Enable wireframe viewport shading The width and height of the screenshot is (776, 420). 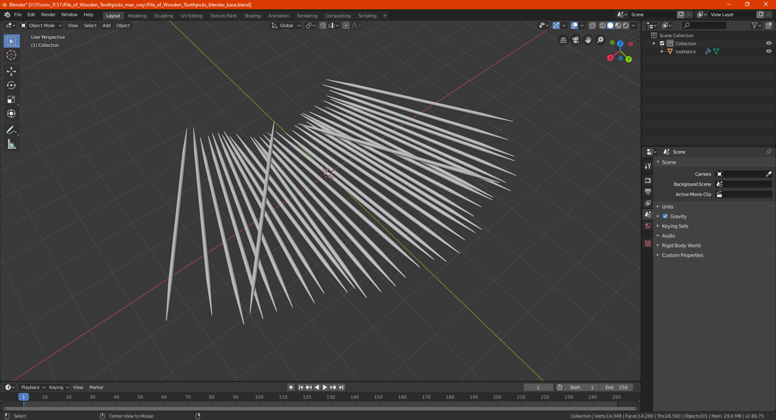click(603, 25)
